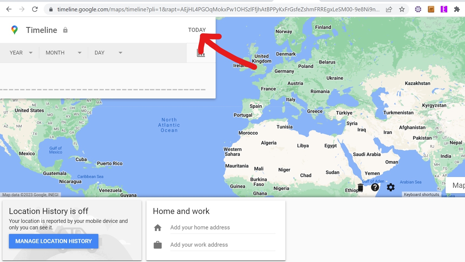465x262 pixels.
Task: Open the YEAR dropdown
Action: click(x=21, y=53)
